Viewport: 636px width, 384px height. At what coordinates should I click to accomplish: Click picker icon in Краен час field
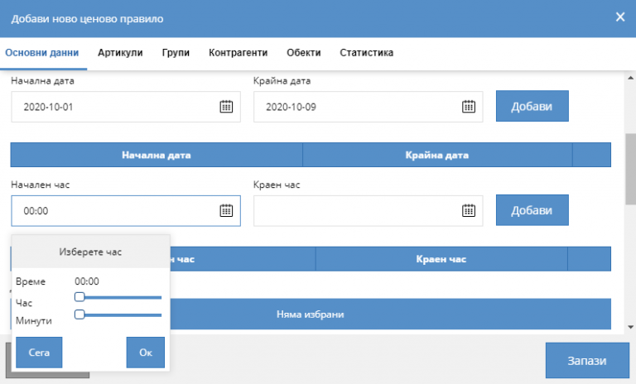(468, 211)
